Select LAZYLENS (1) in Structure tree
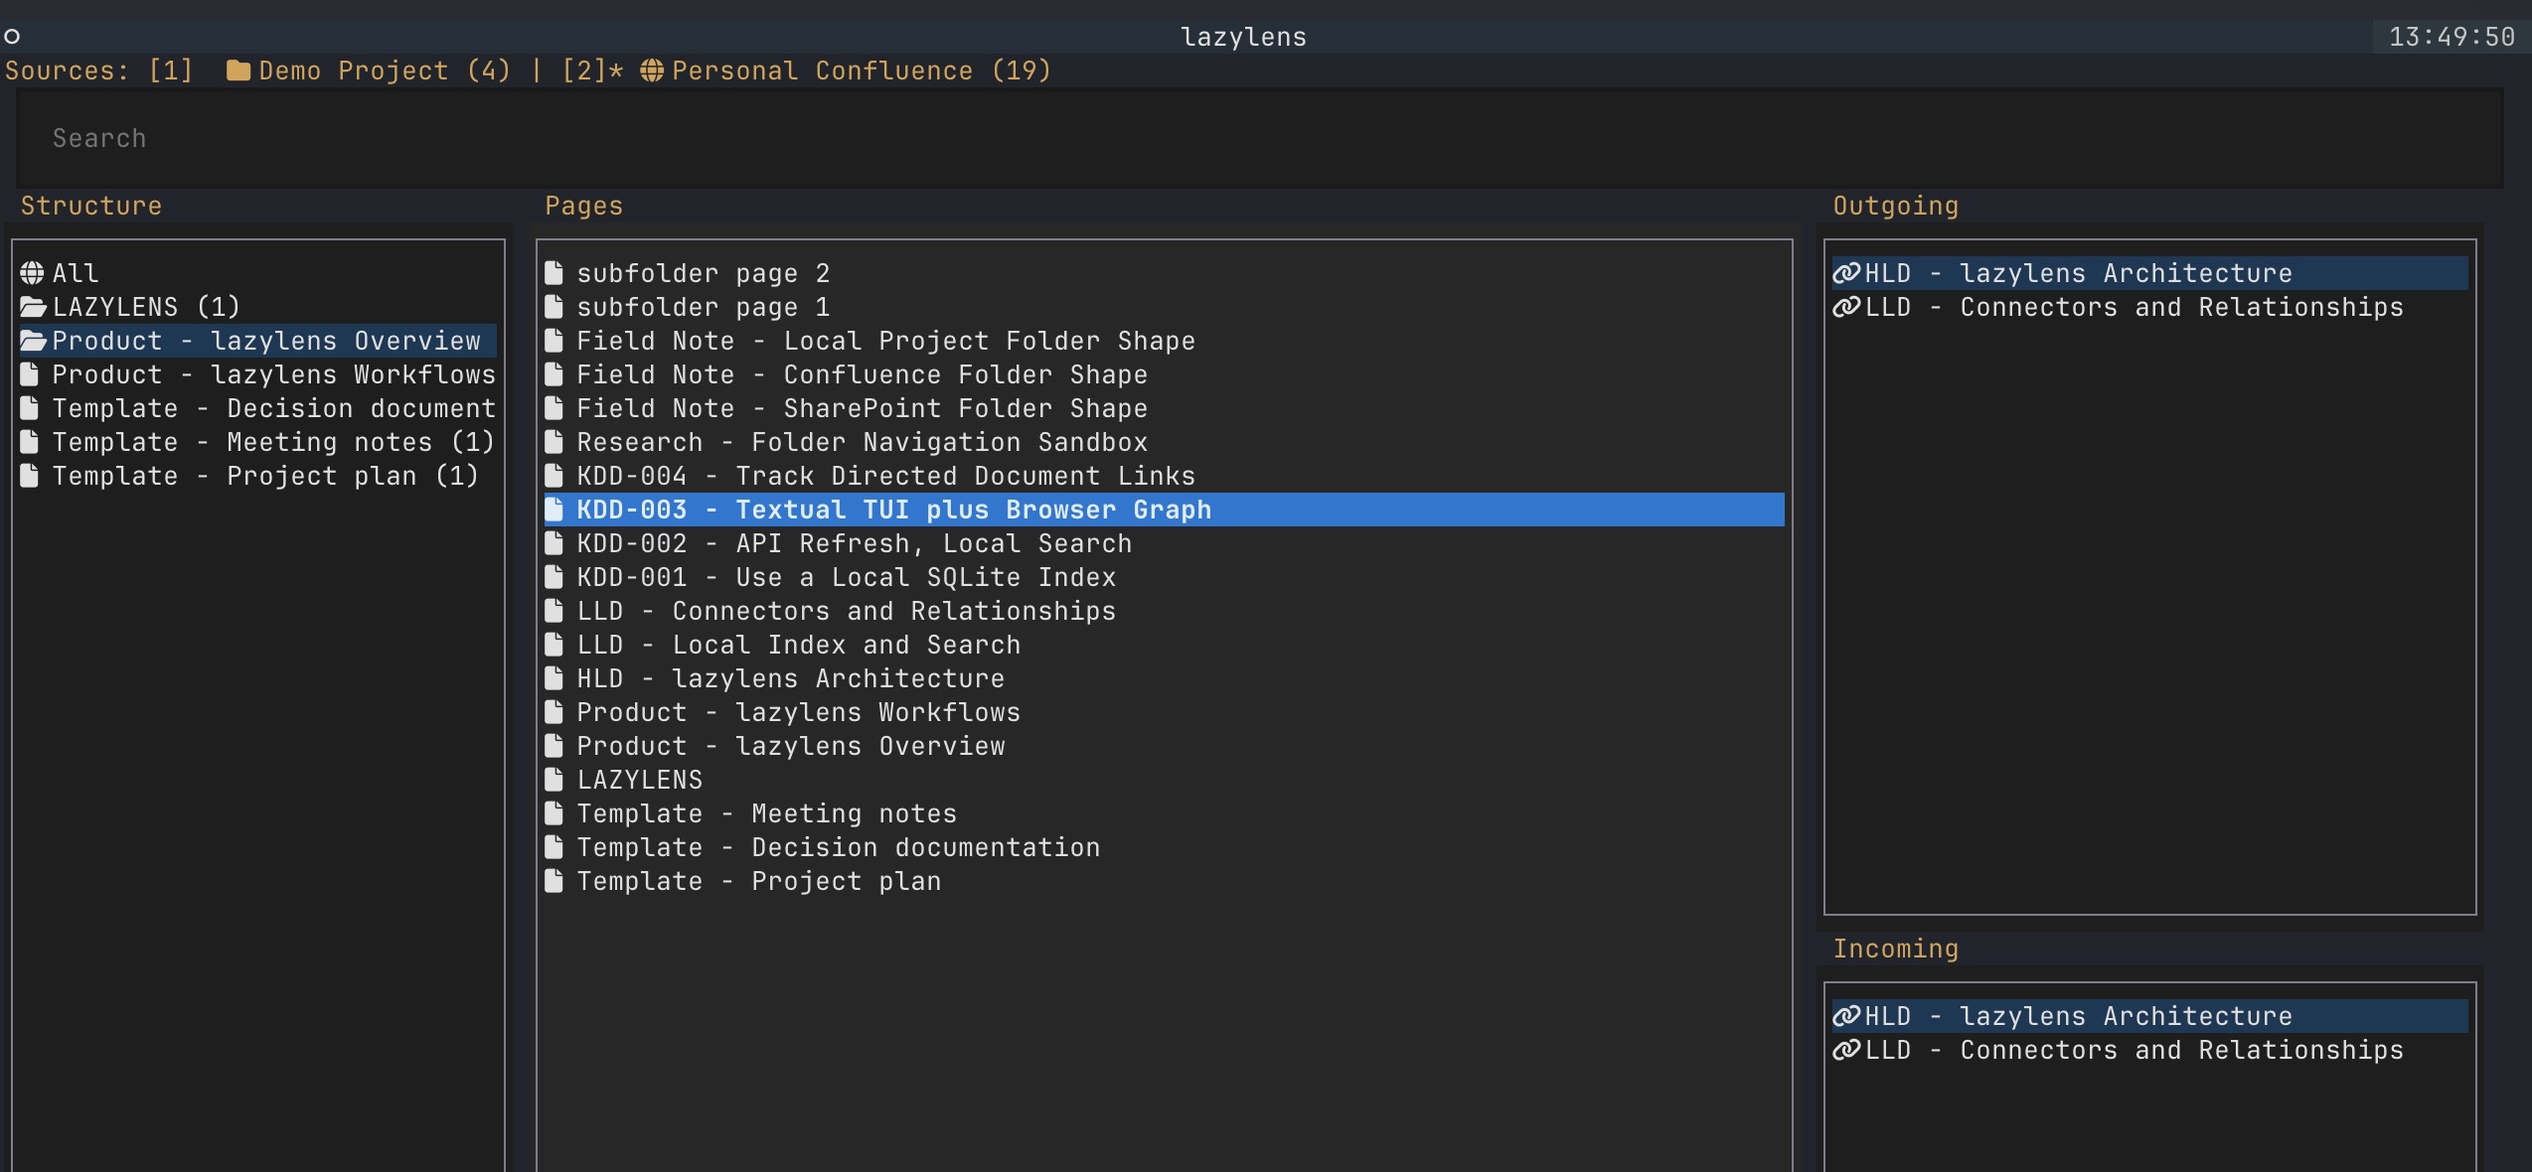The width and height of the screenshot is (2532, 1172). [258, 307]
